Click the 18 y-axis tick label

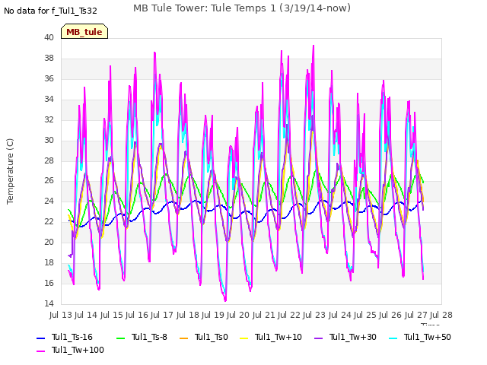point(49,262)
